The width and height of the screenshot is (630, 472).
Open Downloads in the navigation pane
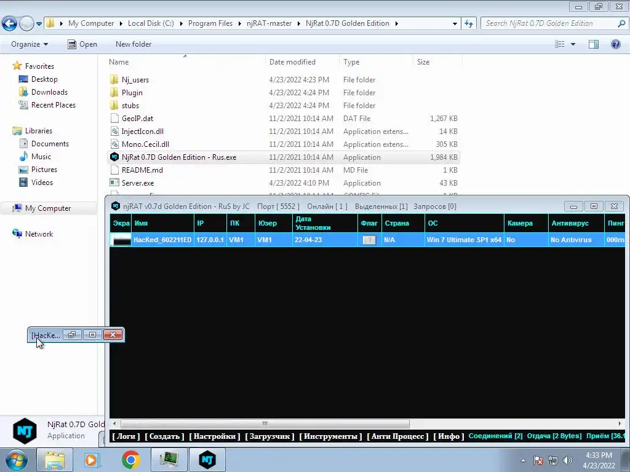49,92
